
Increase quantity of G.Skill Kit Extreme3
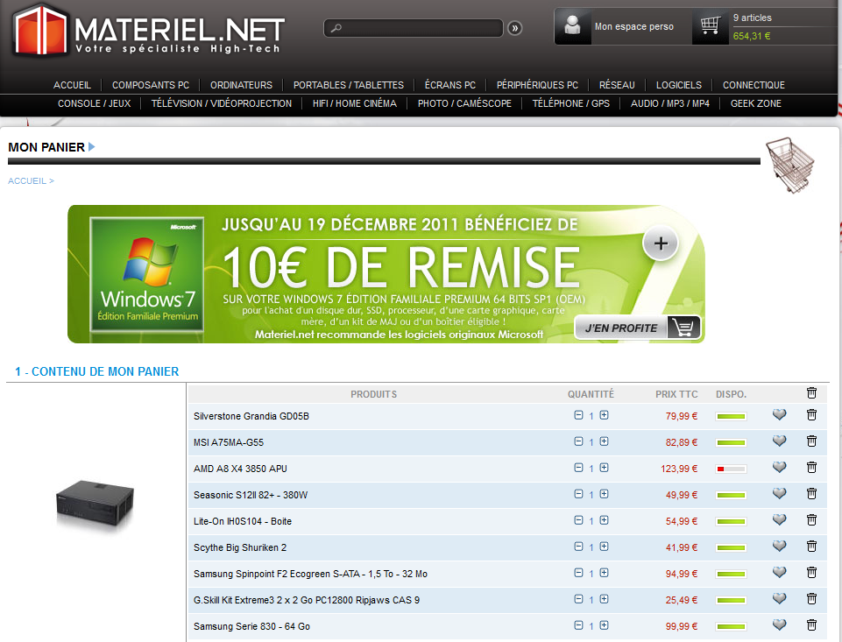tap(605, 599)
